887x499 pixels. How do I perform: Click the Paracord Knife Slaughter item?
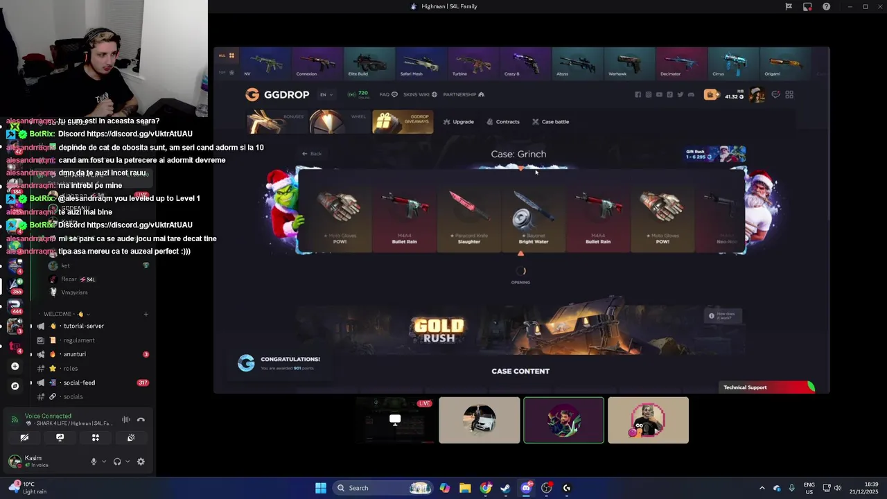coord(468,211)
